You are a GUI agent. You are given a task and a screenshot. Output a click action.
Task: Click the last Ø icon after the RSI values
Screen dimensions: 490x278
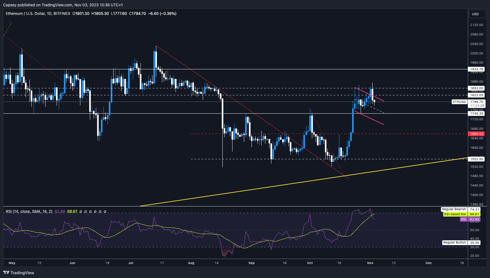[105, 212]
